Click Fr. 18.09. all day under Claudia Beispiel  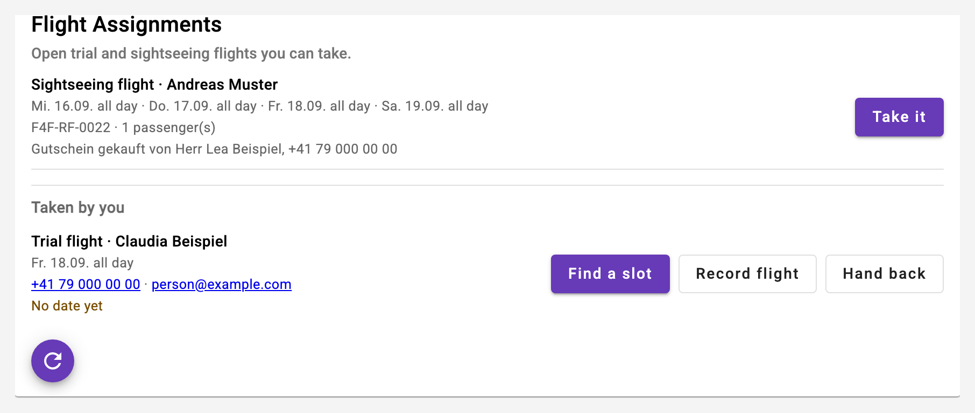point(82,263)
